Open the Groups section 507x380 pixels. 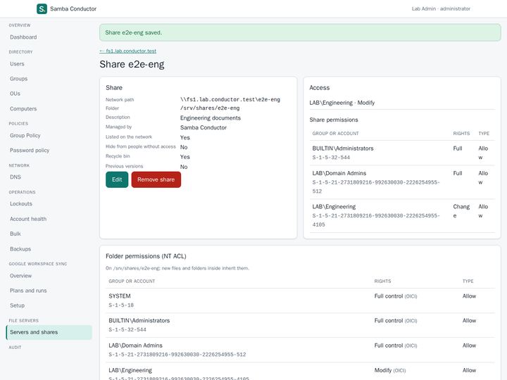(x=18, y=79)
